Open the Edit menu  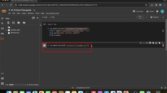point(14,13)
